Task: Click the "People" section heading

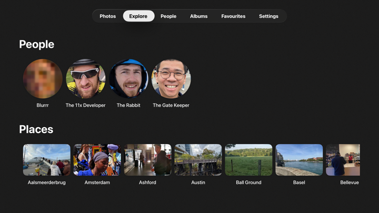Action: coord(37,44)
